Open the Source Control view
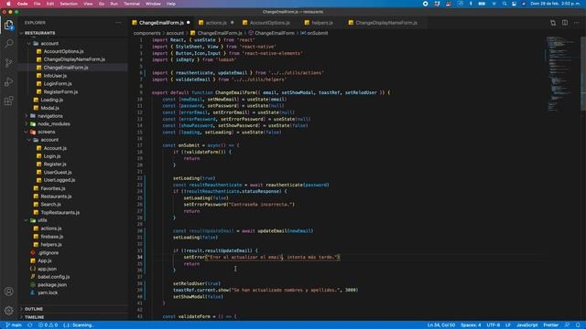The height and width of the screenshot is (329, 586). click(8, 63)
